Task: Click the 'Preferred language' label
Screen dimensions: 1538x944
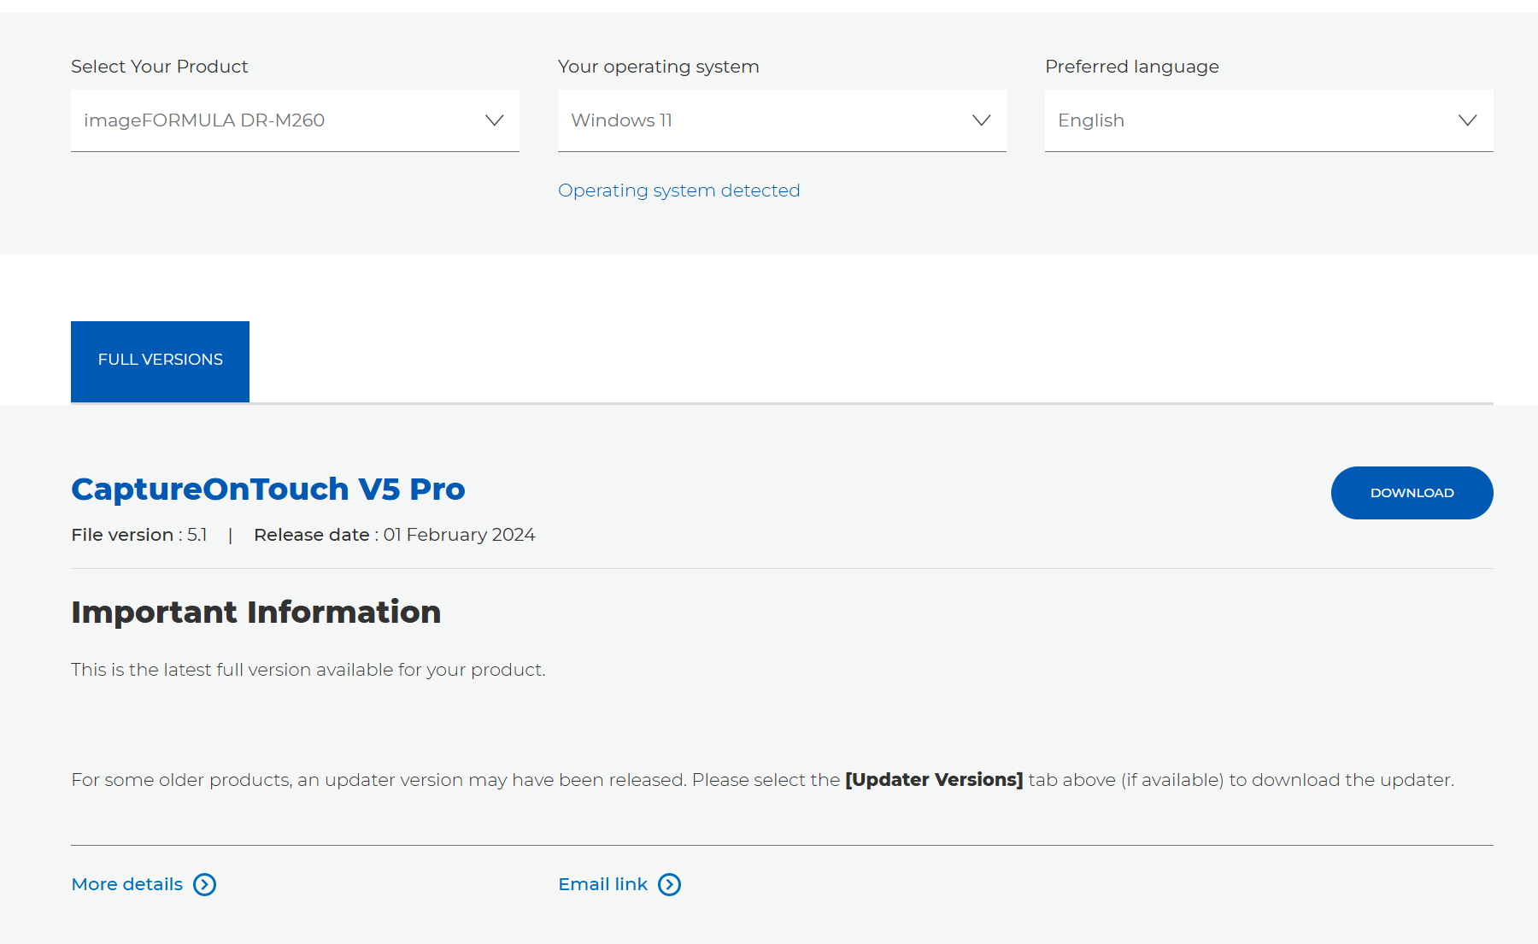Action: (x=1132, y=67)
